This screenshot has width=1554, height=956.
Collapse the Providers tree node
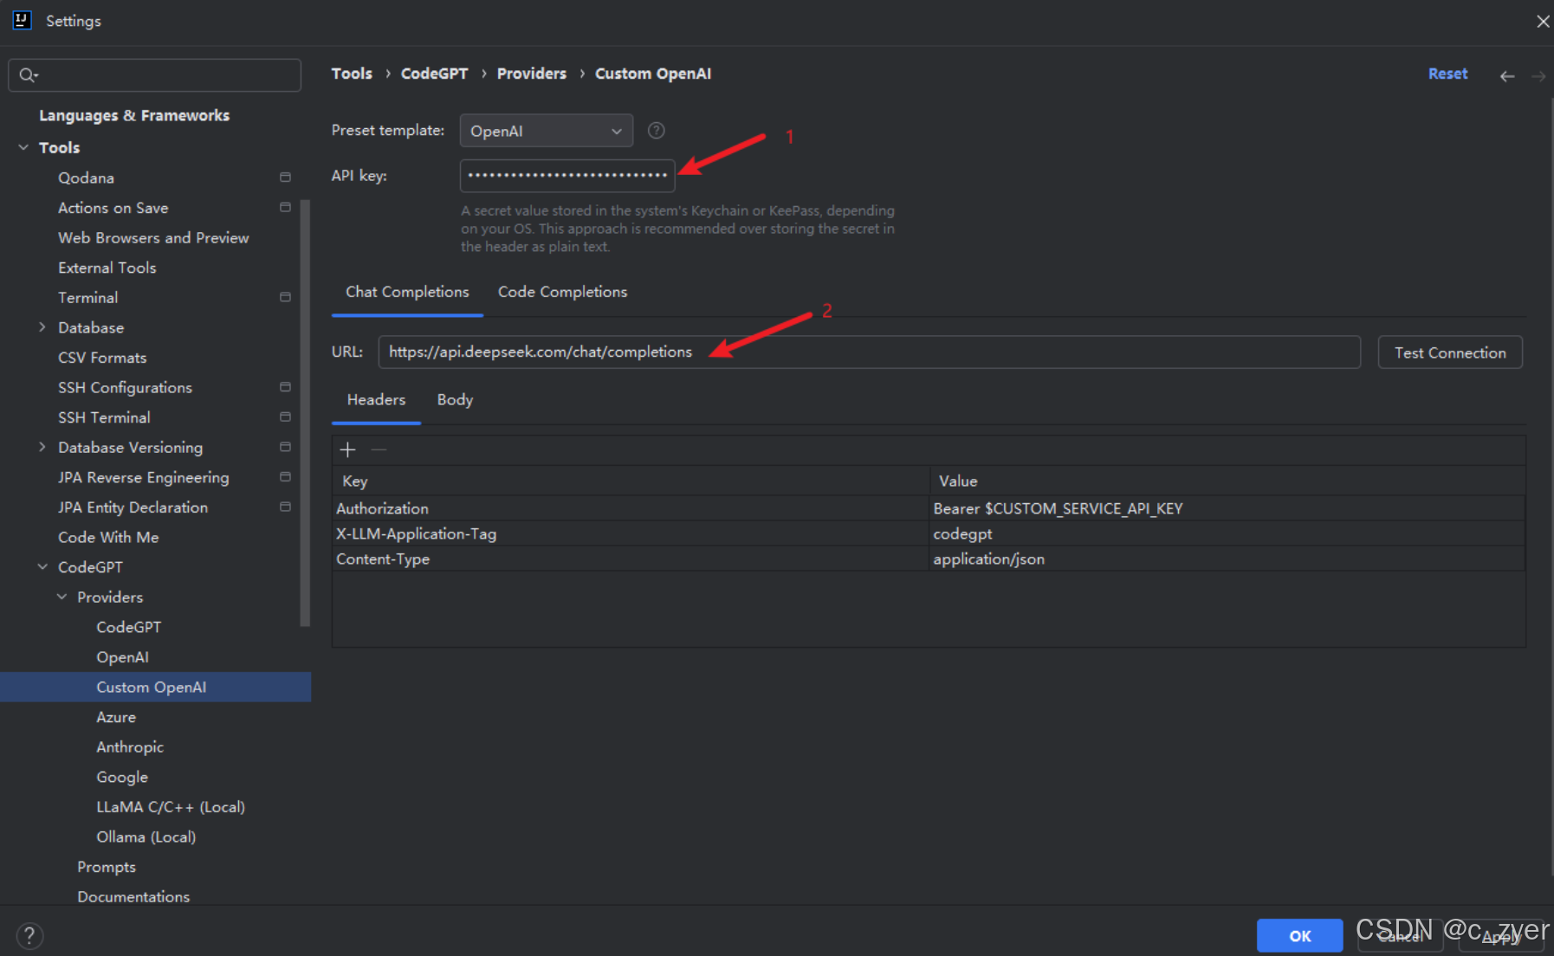pos(62,597)
